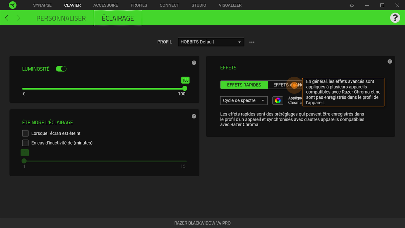Go back with the left arrow
The width and height of the screenshot is (405, 228).
[x=7, y=18]
